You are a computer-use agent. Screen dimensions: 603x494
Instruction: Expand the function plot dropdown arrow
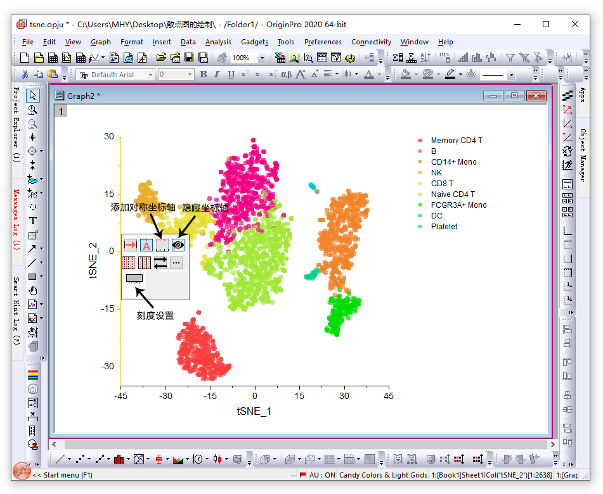[x=103, y=58]
